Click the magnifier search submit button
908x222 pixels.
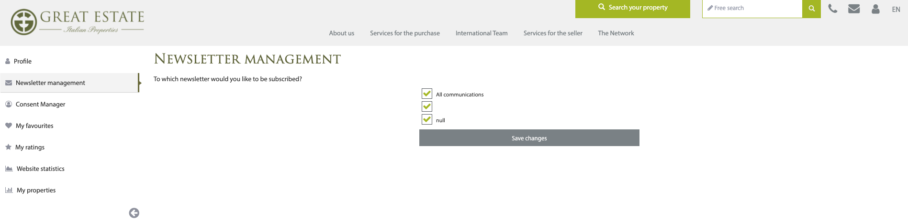(811, 9)
